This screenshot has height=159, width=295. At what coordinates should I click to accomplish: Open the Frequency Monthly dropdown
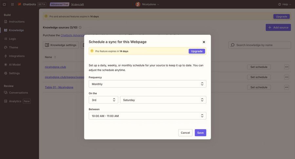point(147,84)
